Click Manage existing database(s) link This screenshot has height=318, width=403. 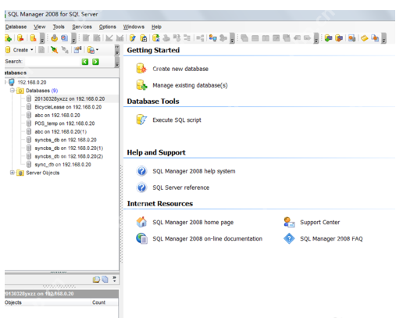pos(190,85)
